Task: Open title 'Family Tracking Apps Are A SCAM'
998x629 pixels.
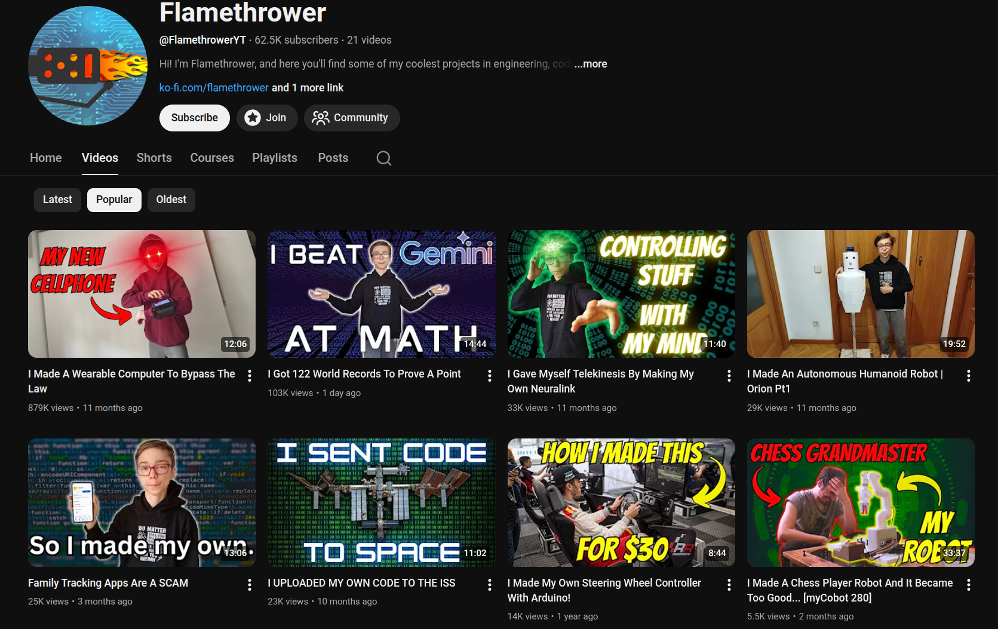Action: point(108,583)
